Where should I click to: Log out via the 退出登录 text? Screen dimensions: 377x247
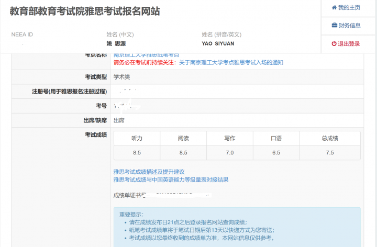(x=349, y=43)
